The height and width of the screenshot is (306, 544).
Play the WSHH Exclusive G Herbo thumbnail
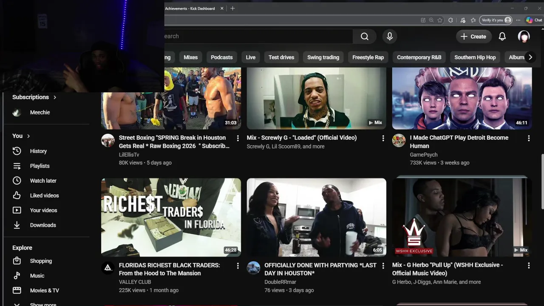pyautogui.click(x=462, y=217)
